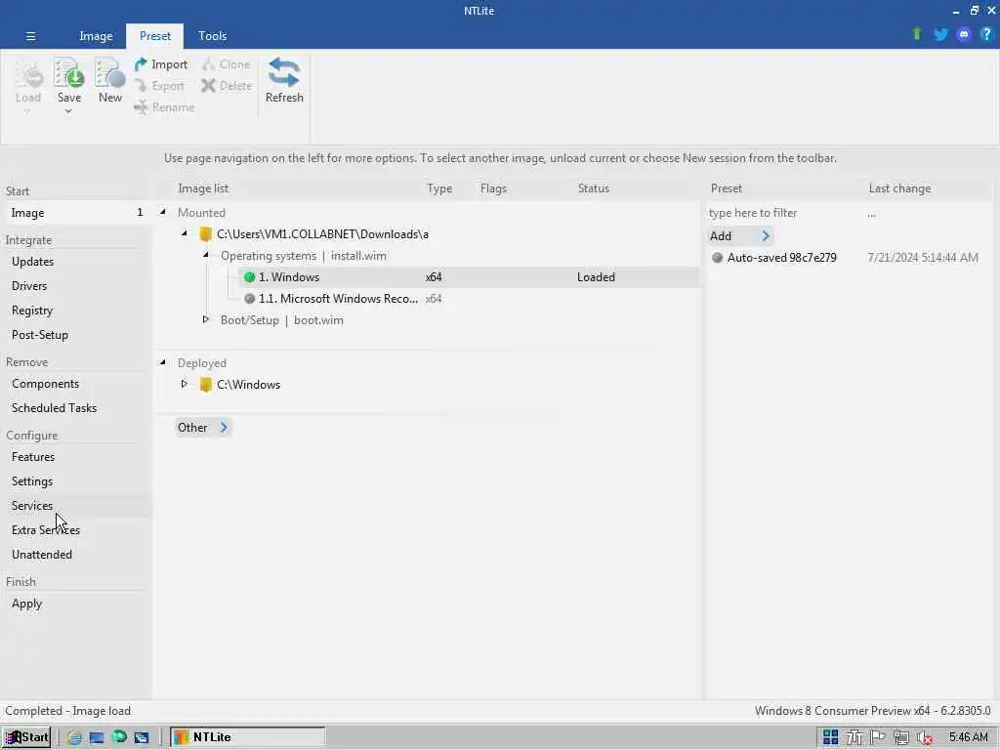The width and height of the screenshot is (1000, 750).
Task: Click the tray network icon
Action: (900, 738)
